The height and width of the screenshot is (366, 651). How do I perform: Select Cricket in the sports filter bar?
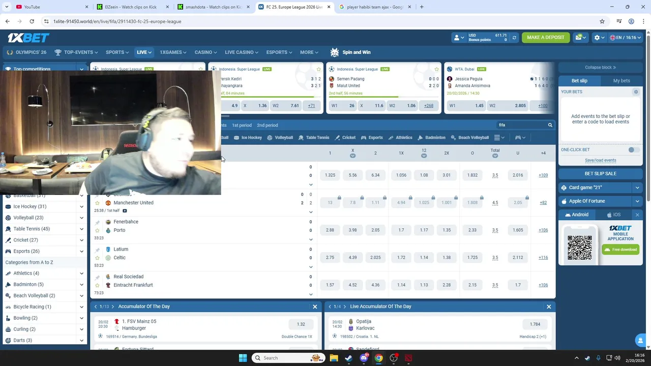(x=345, y=138)
